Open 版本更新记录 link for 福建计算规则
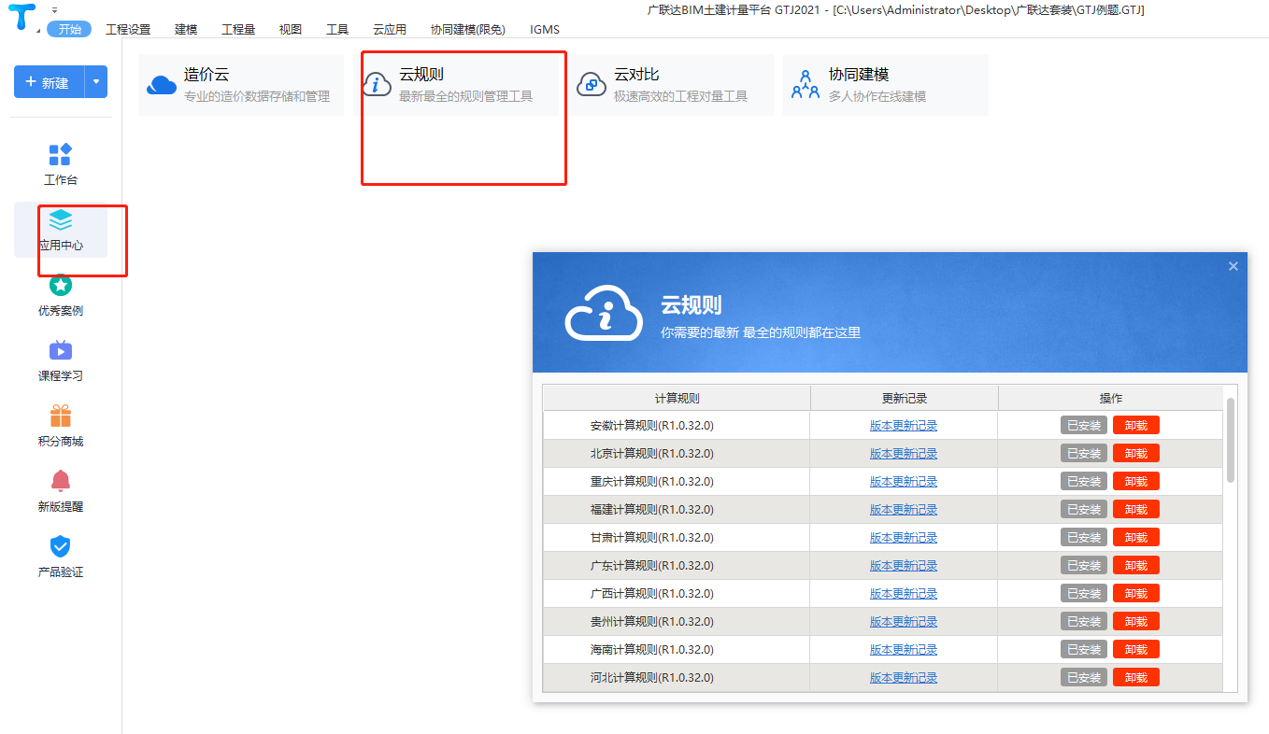1269x734 pixels. click(x=904, y=510)
